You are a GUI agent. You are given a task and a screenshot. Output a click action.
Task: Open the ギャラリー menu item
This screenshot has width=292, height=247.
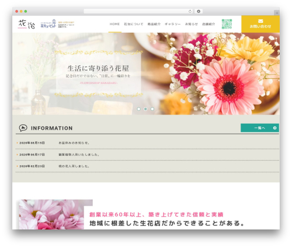click(x=173, y=24)
